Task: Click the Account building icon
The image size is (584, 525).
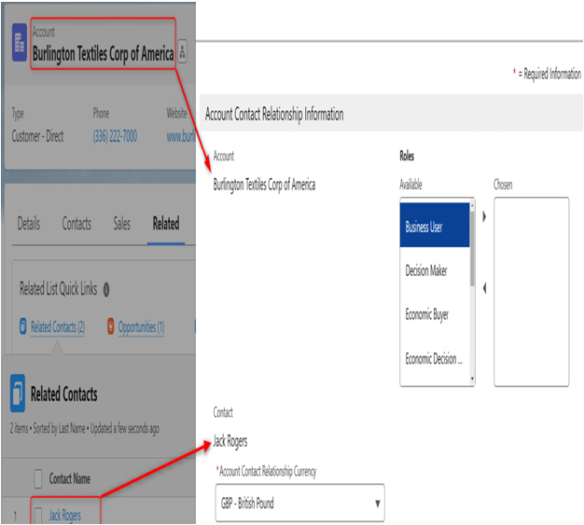Action: (x=20, y=43)
